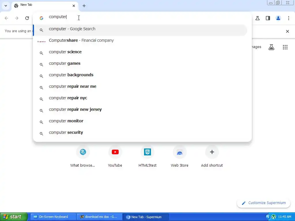
Task: Toggle the side panel icon
Action: [268, 18]
